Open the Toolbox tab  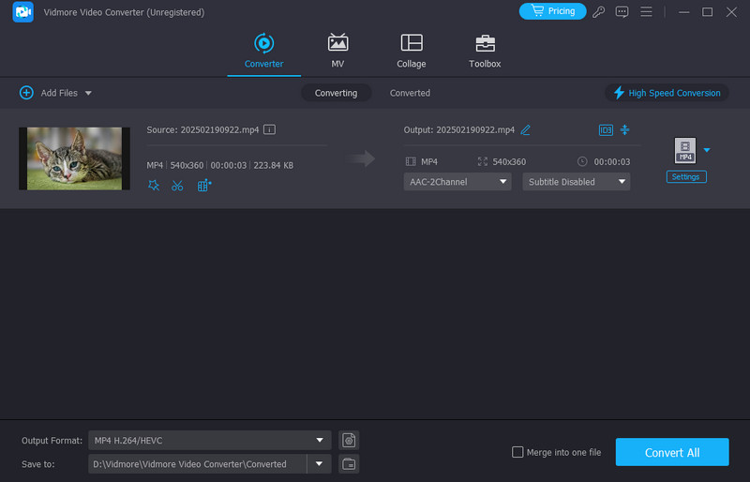pos(485,52)
